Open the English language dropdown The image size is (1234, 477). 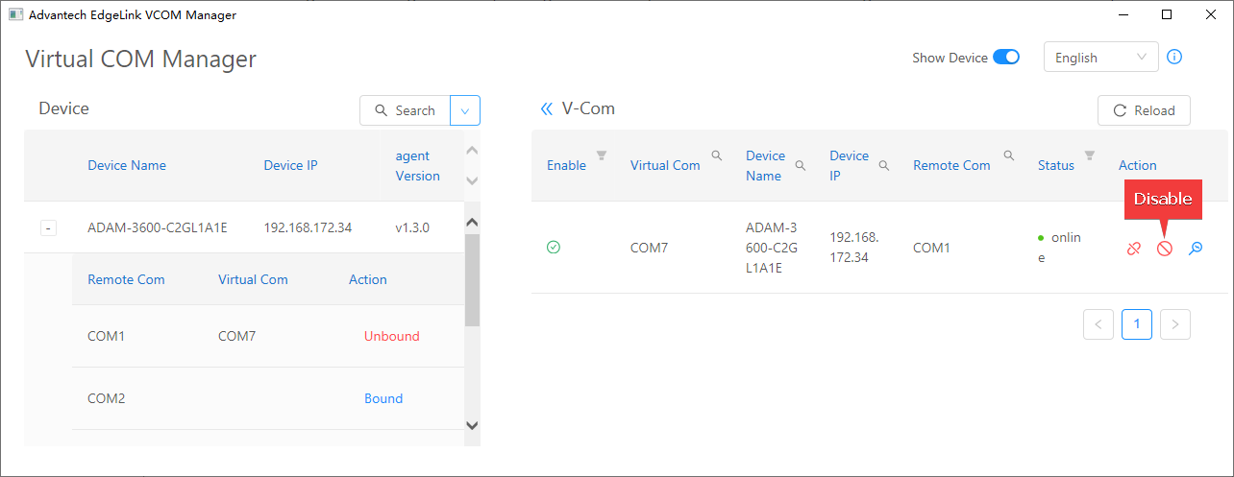point(1100,58)
